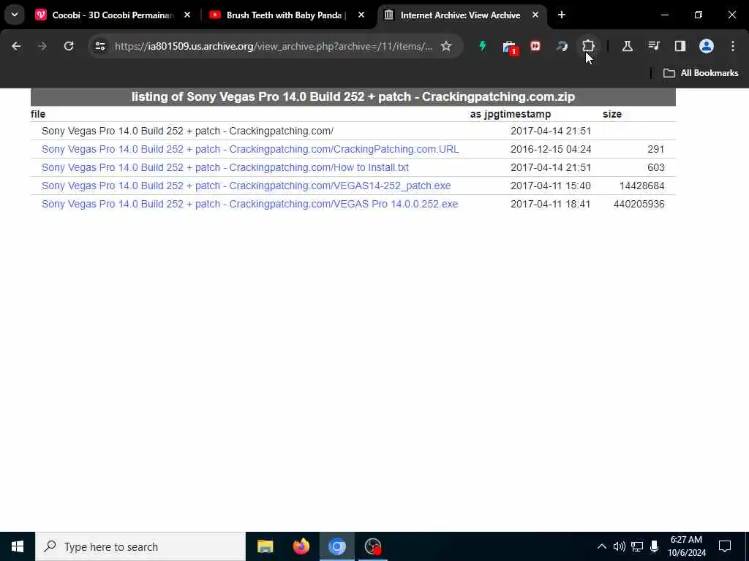Switch to Brush Teeth with Baby Panda tab

point(285,15)
